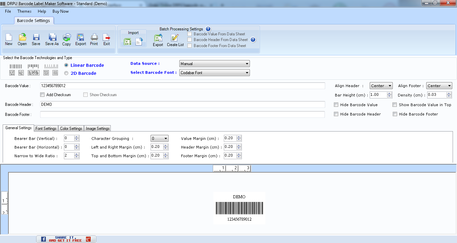This screenshot has width=457, height=243.
Task: Toggle Hide Barcode Value checkbox
Action: [x=336, y=105]
